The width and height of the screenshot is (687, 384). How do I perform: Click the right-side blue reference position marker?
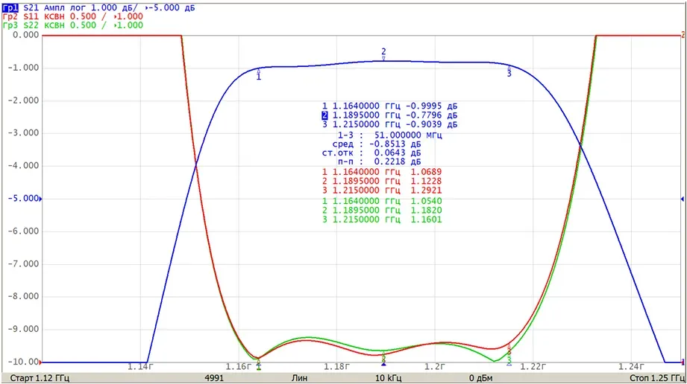[x=683, y=199]
